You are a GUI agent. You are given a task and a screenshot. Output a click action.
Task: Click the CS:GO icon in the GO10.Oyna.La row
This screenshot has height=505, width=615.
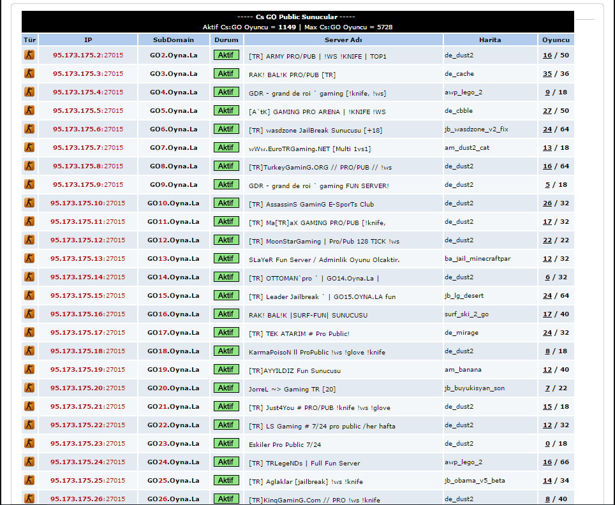(x=29, y=203)
